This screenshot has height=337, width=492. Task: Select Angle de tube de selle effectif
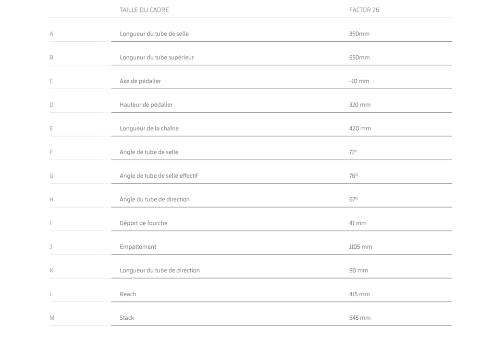coord(159,176)
